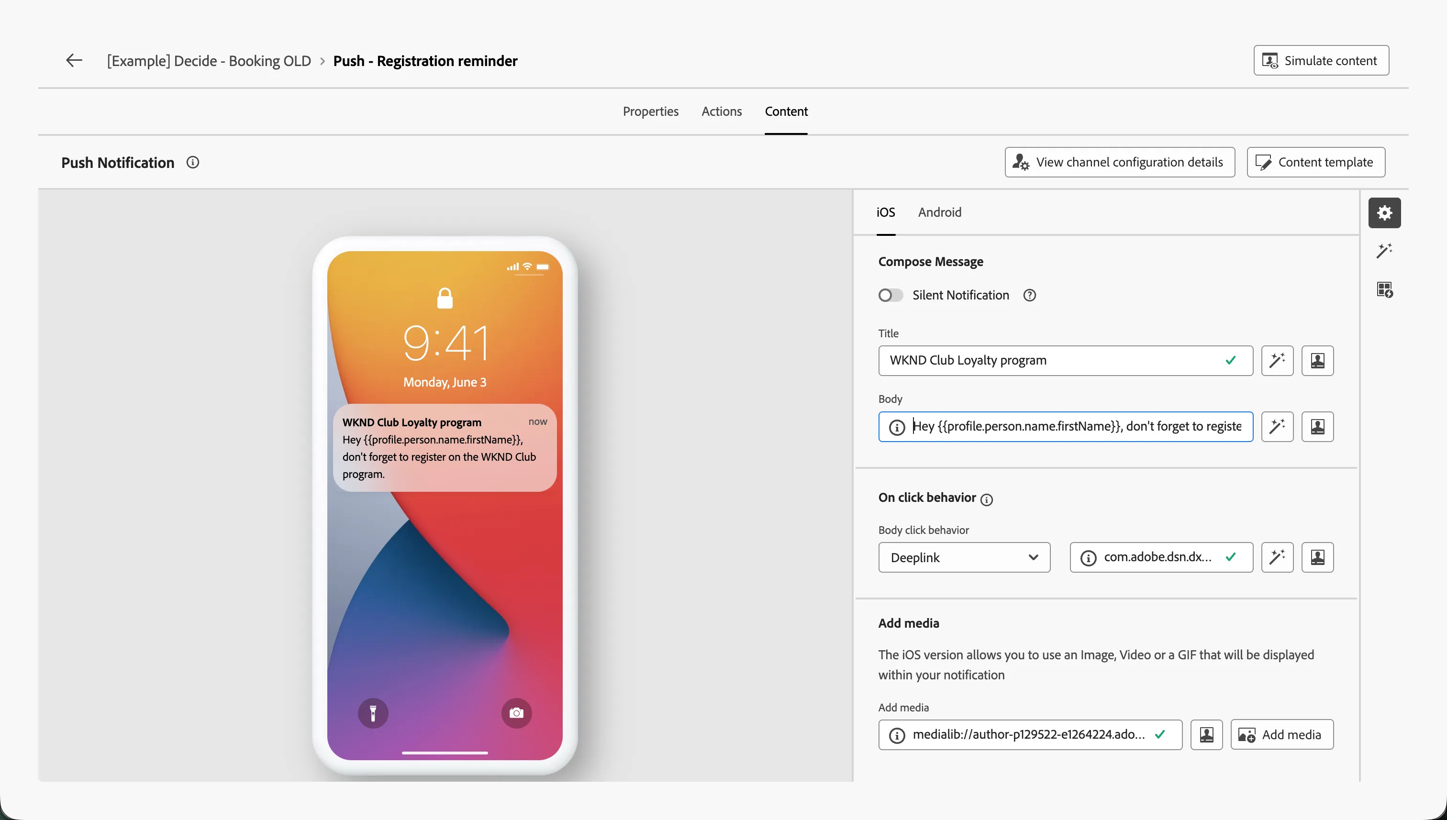The height and width of the screenshot is (820, 1447).
Task: Click the info icon inside Body field
Action: coord(897,427)
